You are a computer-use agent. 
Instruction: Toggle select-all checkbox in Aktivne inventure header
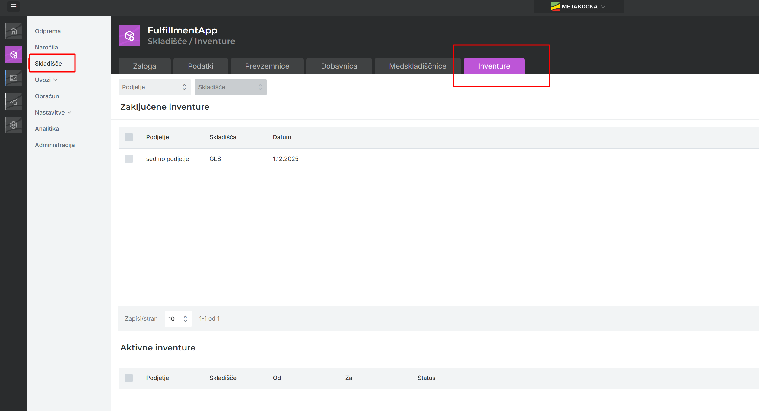tap(129, 378)
